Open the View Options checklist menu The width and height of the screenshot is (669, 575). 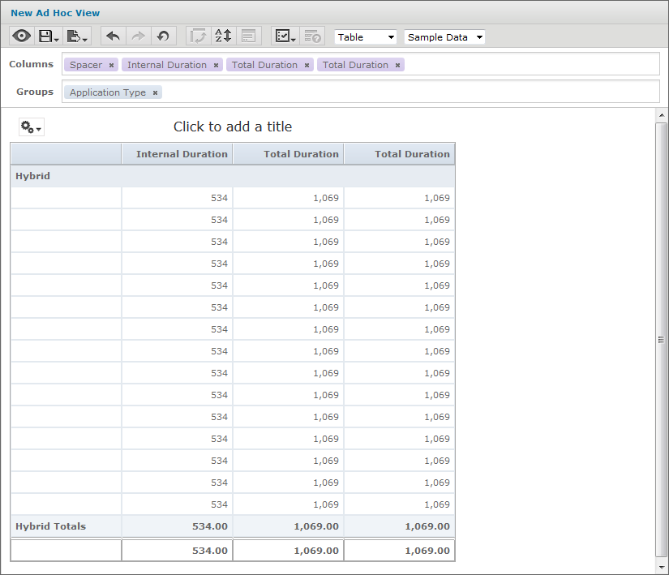285,36
